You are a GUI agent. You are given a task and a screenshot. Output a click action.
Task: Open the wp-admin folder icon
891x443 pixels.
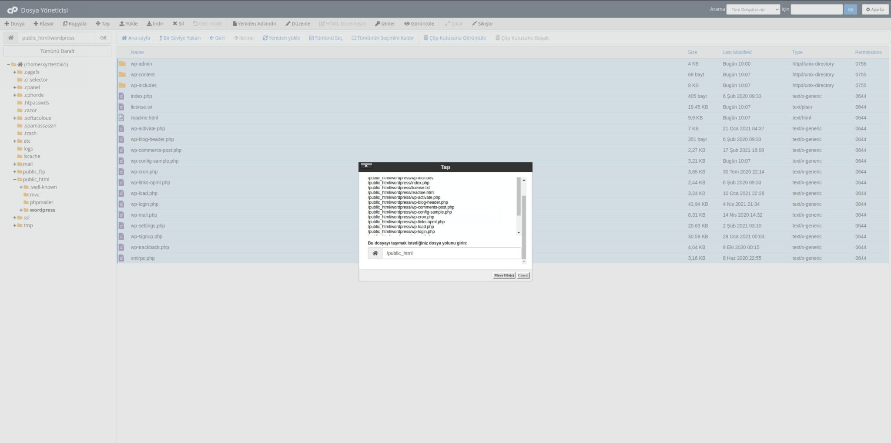click(122, 64)
